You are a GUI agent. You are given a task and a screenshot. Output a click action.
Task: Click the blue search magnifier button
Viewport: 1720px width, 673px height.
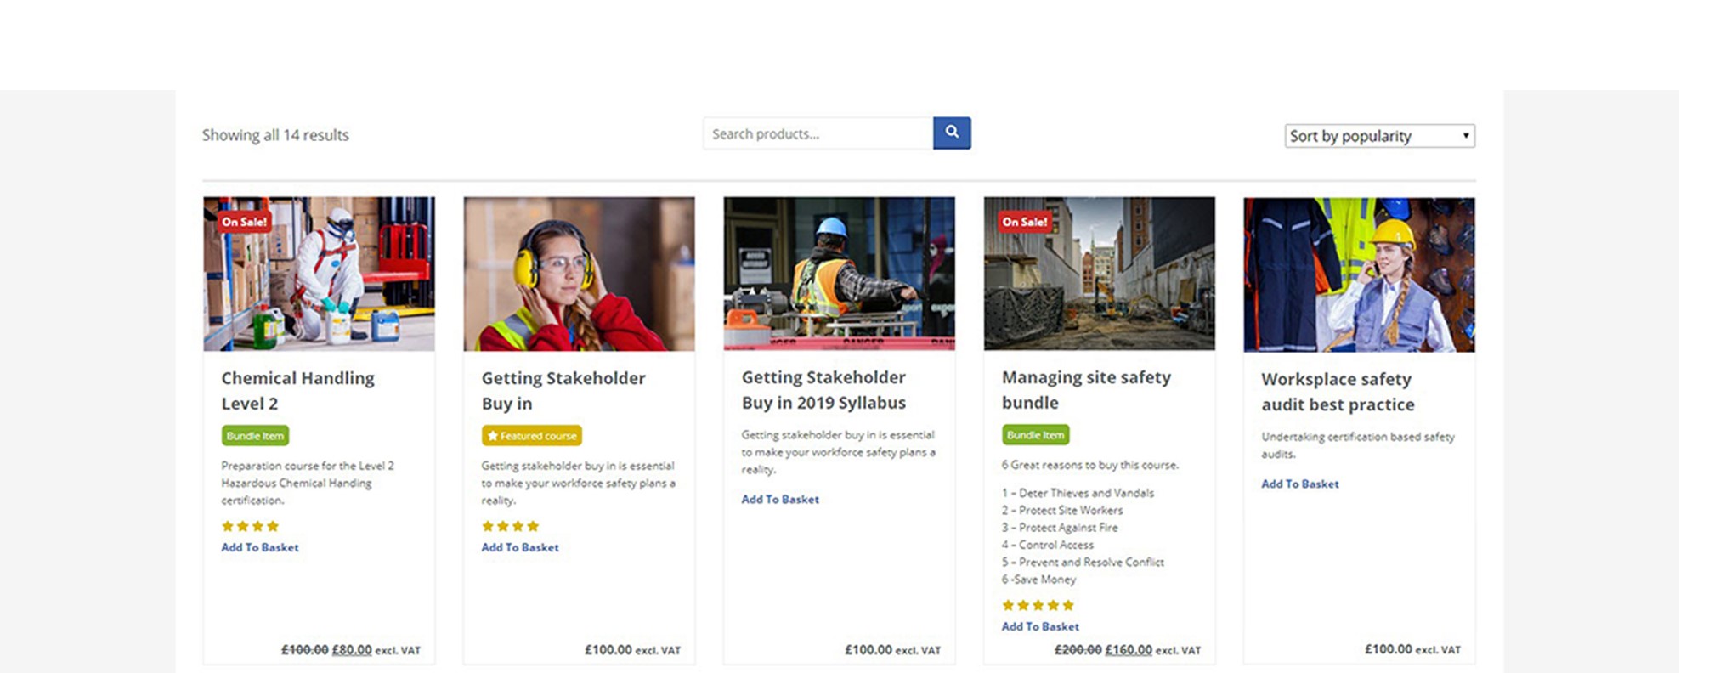952,133
